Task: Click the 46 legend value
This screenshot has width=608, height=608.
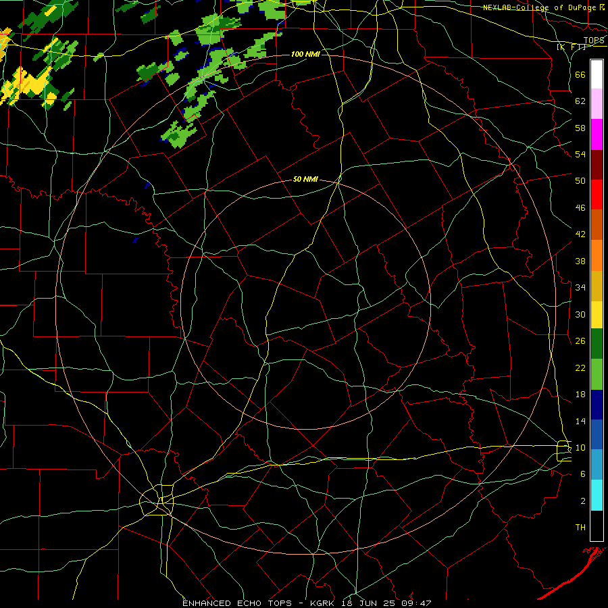Action: coord(580,208)
